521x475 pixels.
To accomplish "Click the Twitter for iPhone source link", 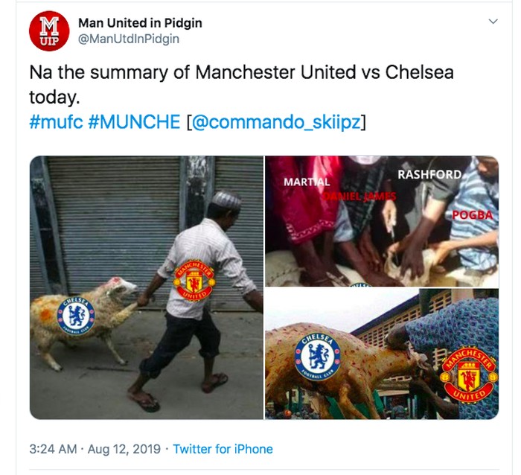I will pos(223,449).
